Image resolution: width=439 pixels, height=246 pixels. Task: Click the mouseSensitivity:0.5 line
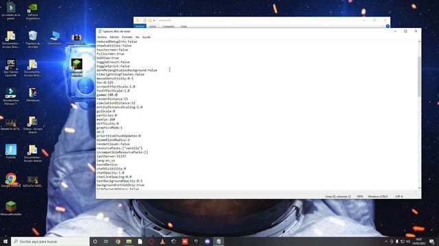point(115,79)
